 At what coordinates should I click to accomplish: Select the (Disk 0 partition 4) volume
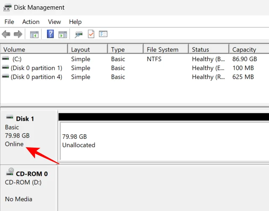[37, 77]
